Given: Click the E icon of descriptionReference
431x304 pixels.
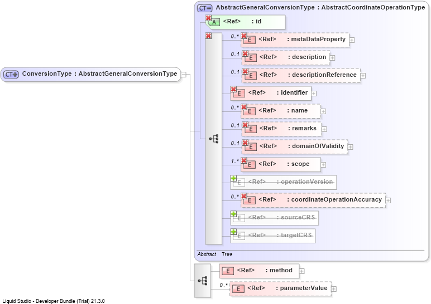Looking at the screenshot, I should [x=251, y=76].
